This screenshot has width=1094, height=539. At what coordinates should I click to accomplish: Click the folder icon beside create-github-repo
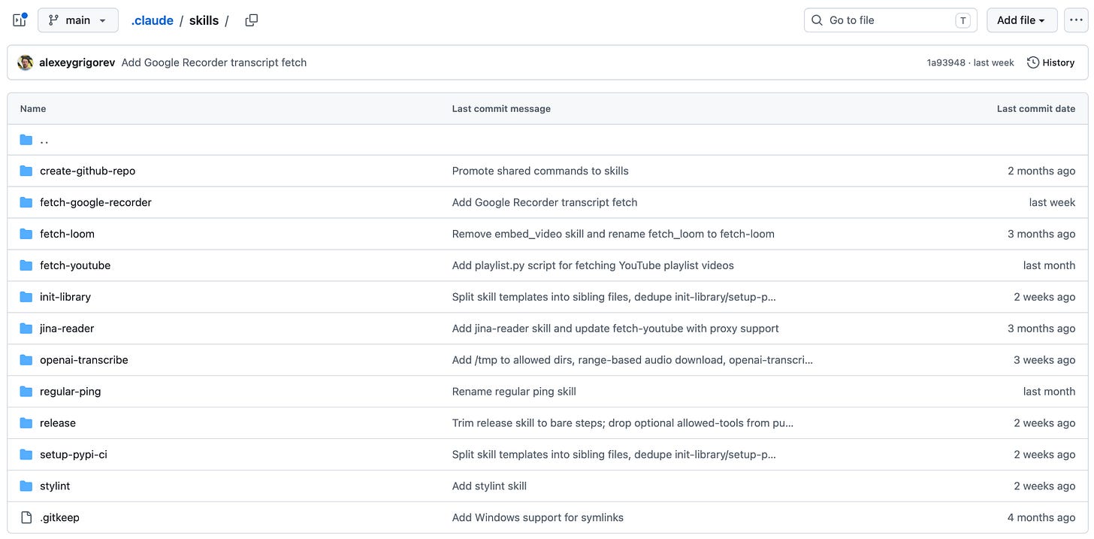(x=26, y=171)
